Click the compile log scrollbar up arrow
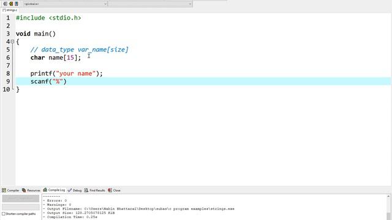392x220 pixels. point(388,196)
